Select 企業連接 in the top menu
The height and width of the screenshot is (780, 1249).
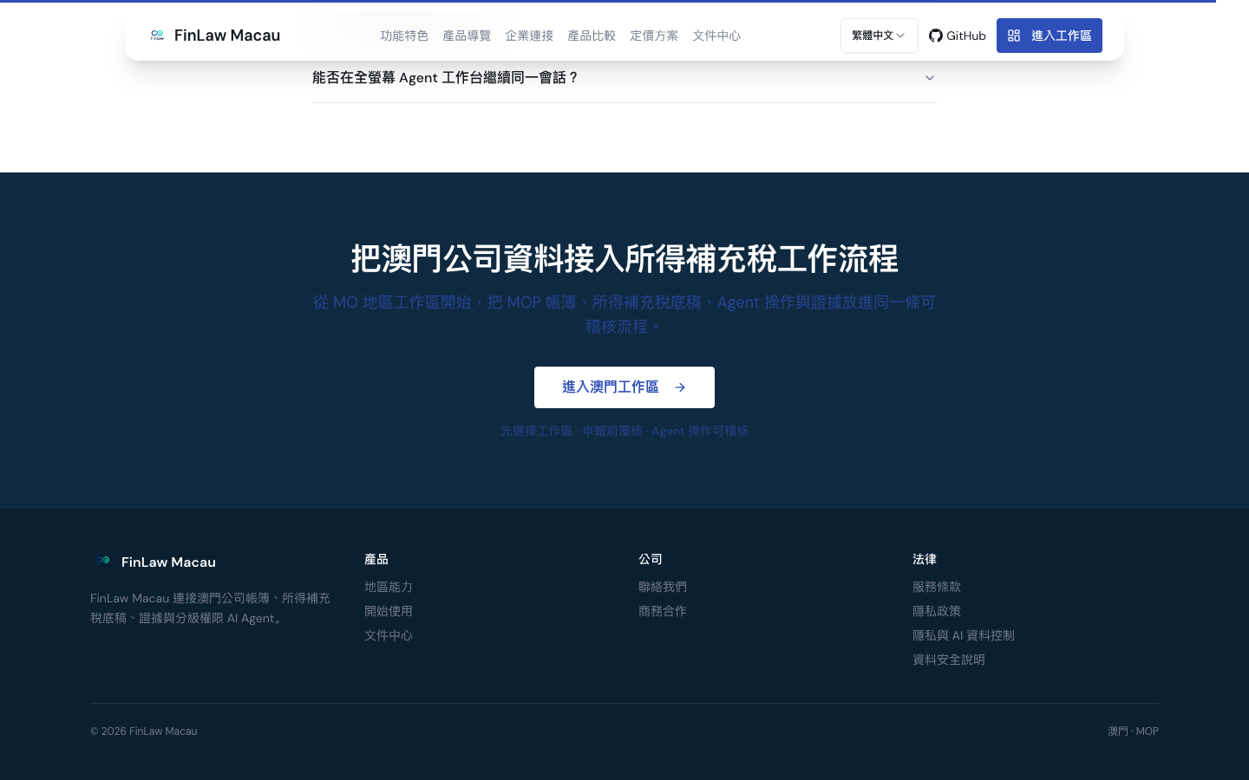pos(529,36)
